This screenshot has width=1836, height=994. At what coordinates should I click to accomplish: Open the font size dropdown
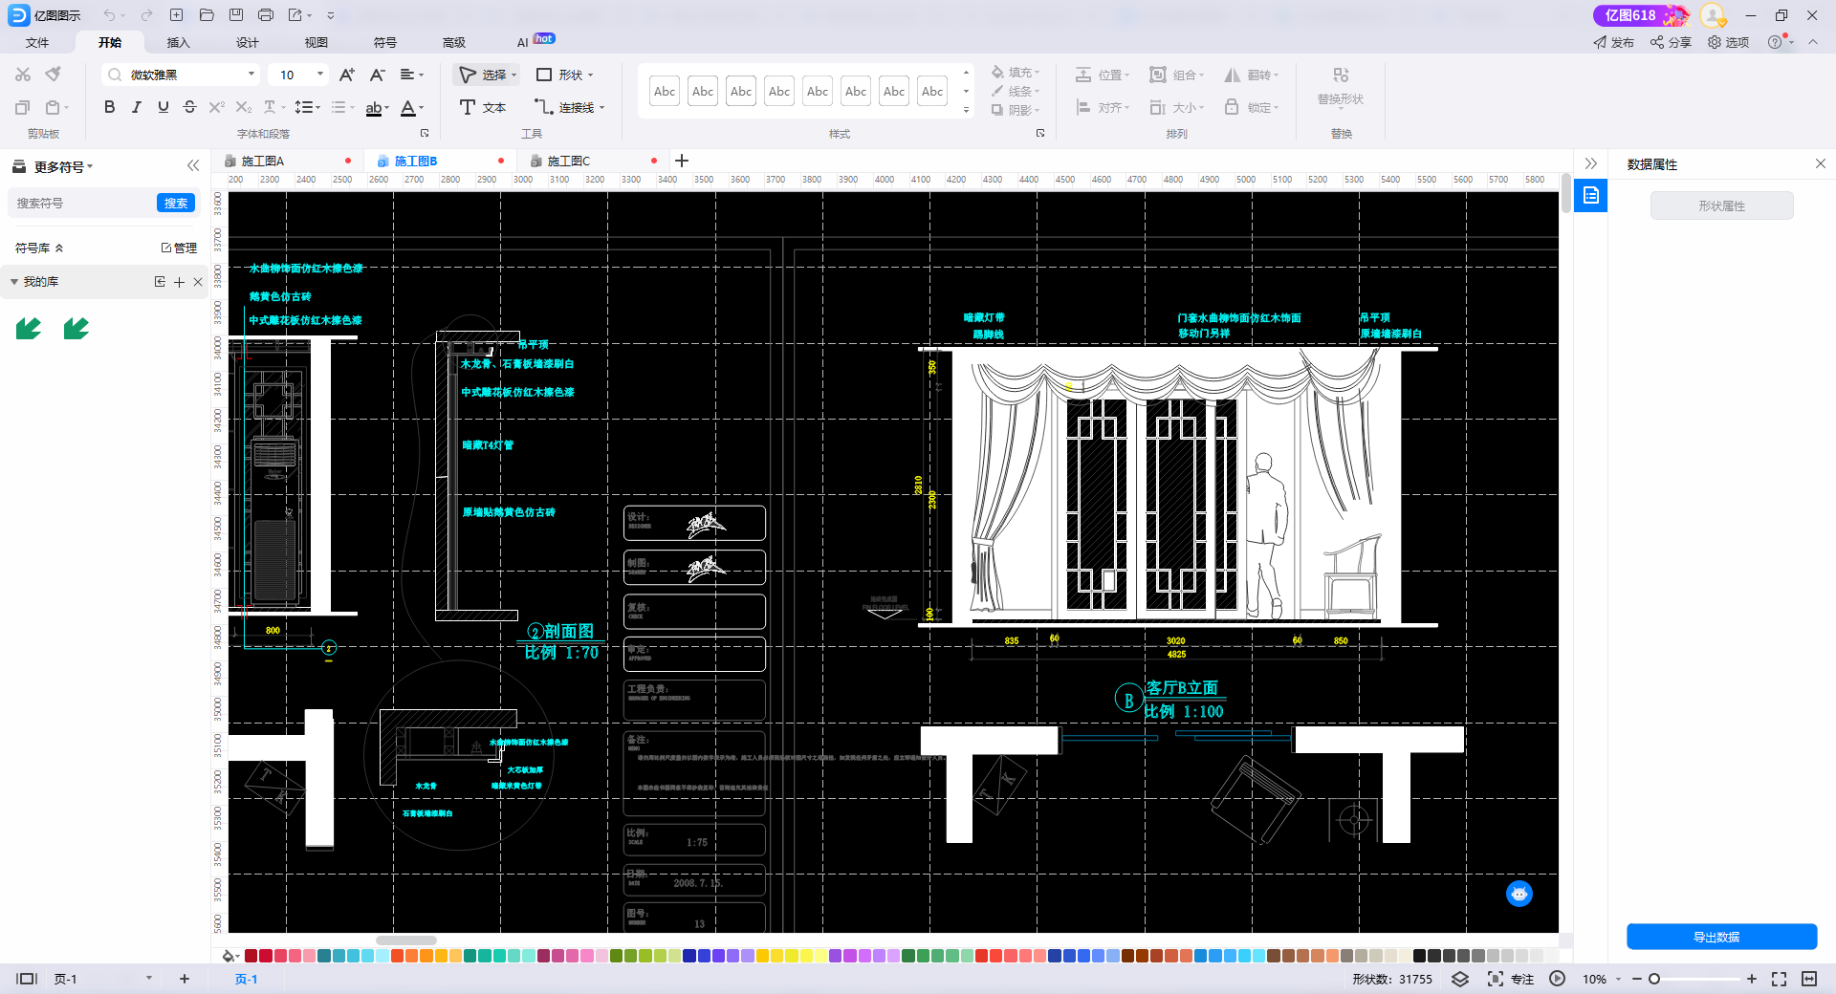(x=320, y=75)
